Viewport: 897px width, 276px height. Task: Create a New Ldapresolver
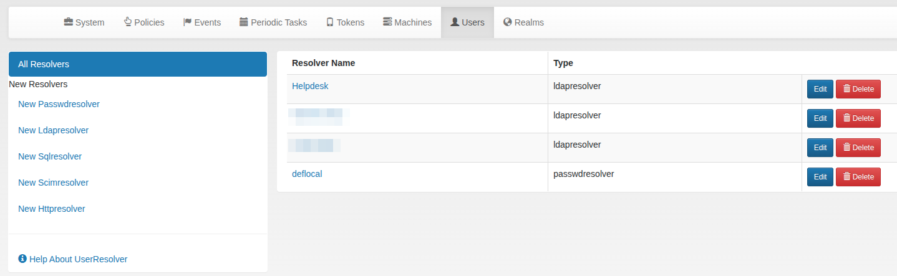click(53, 130)
